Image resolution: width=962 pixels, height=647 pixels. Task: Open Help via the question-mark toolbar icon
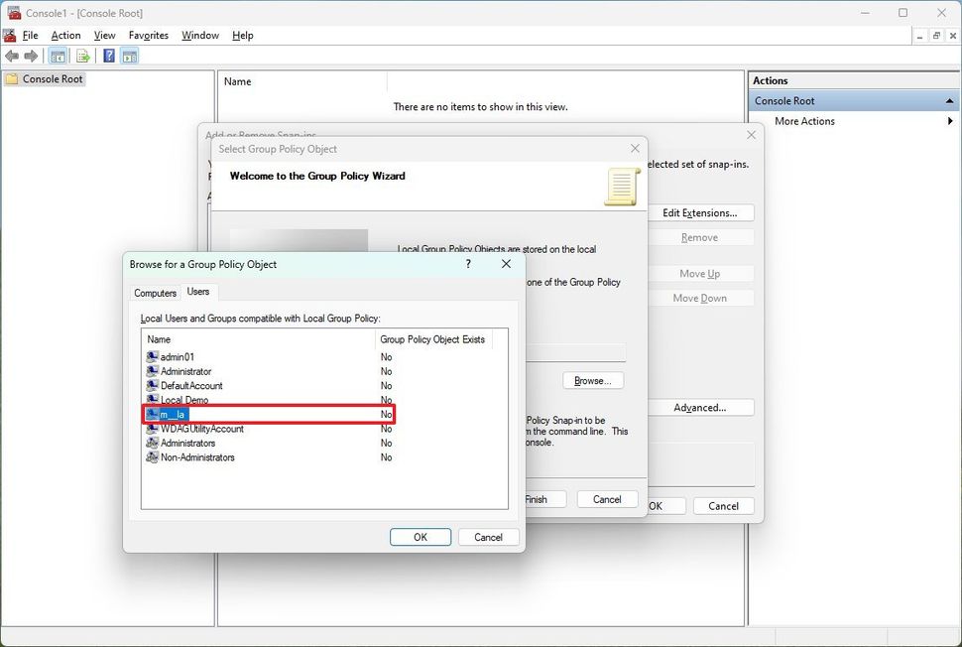(x=108, y=56)
